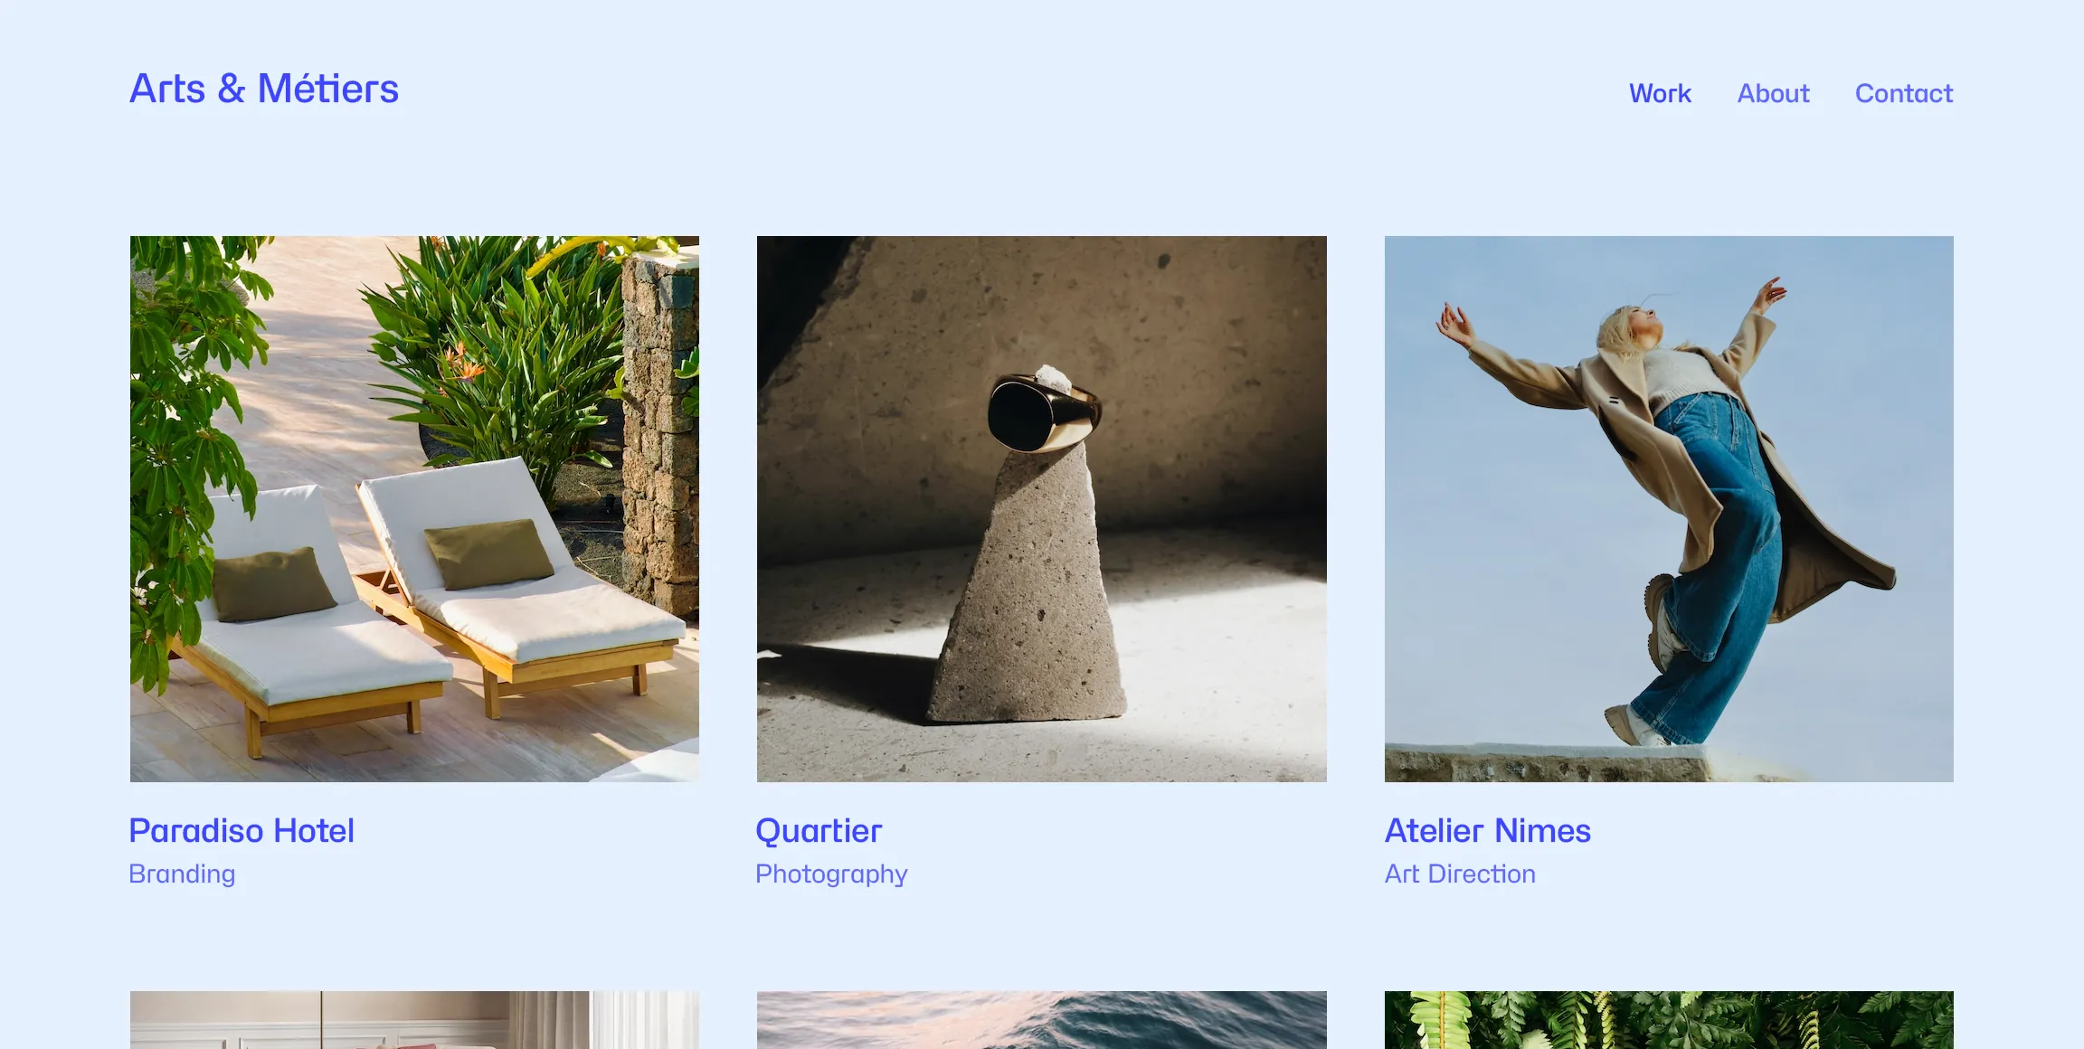The image size is (2084, 1049).
Task: Open the partially visible fern leaves thumbnail
Action: pos(1669,1020)
